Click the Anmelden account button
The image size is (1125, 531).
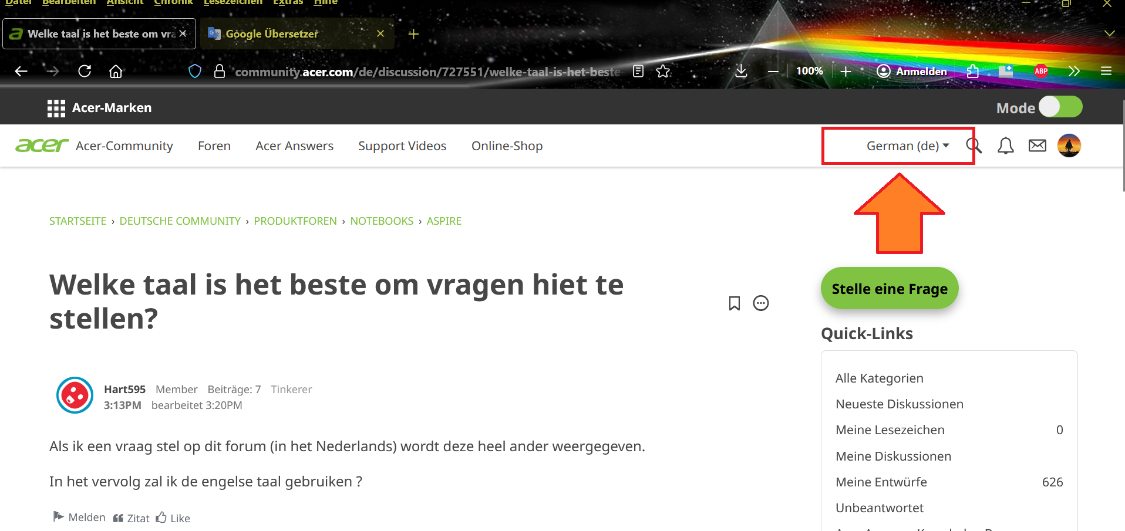912,71
